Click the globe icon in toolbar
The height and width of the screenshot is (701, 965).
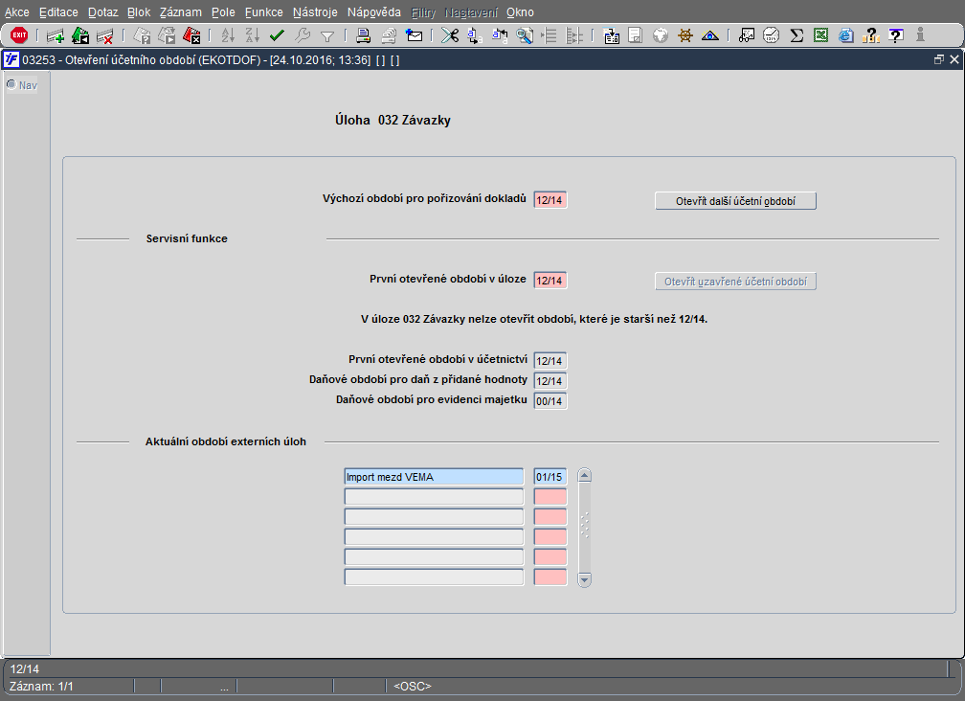(661, 35)
